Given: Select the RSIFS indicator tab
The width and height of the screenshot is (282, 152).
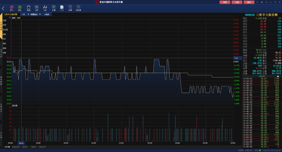Looking at the screenshot, I should pos(33,147).
